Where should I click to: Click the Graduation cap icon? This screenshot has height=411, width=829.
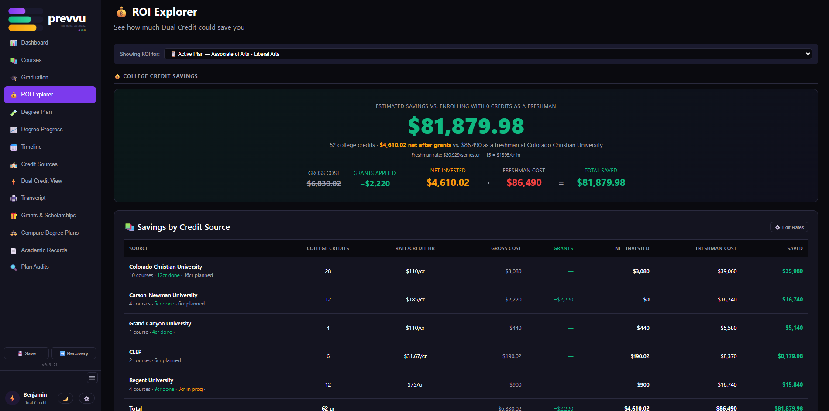click(x=14, y=78)
